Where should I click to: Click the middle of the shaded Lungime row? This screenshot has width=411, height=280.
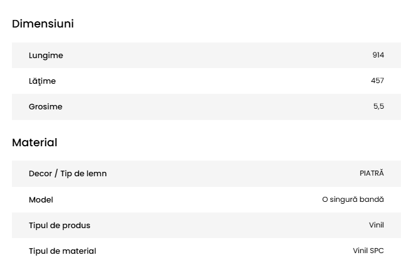(206, 56)
